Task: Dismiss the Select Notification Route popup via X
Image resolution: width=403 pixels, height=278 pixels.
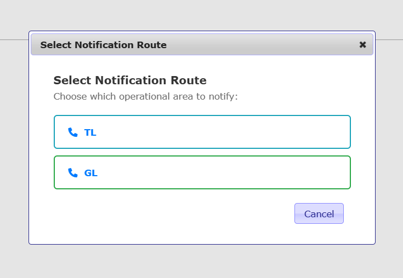Action: tap(362, 45)
